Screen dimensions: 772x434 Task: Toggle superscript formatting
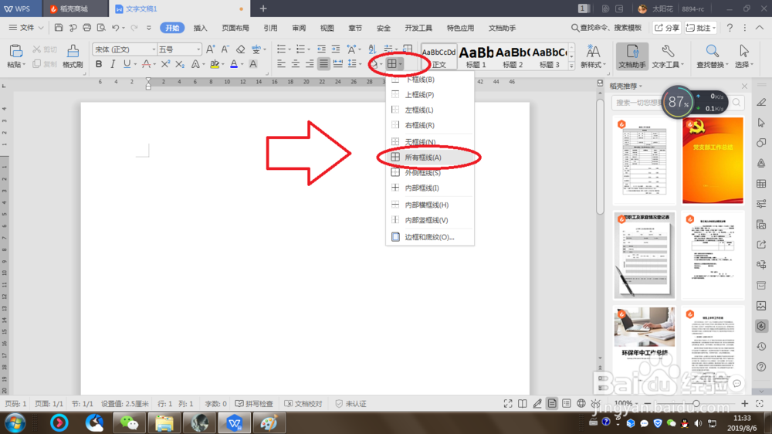(x=165, y=64)
